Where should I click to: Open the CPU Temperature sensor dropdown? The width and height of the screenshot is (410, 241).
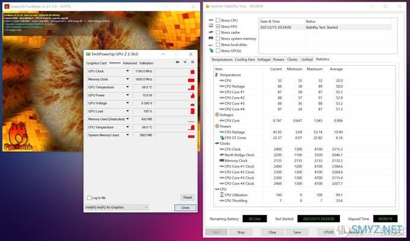point(128,127)
